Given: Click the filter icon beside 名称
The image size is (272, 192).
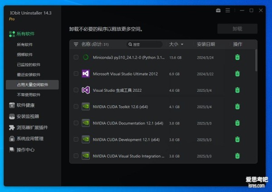Looking at the screenshot, I should (76, 44).
